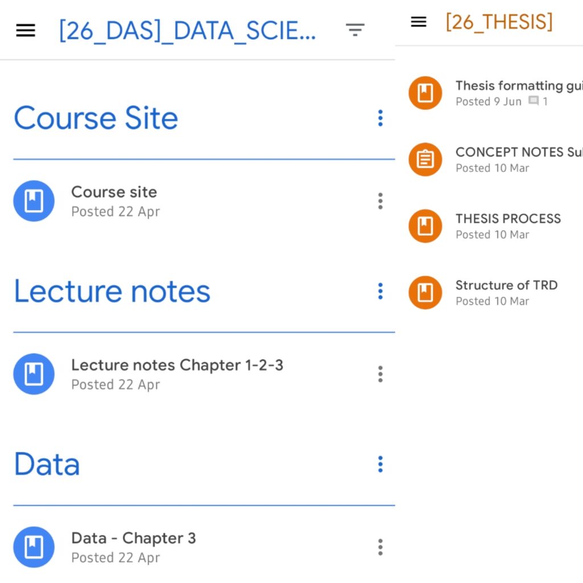Click the Lecture notes Chapter 1-2-3 material icon

coord(34,374)
